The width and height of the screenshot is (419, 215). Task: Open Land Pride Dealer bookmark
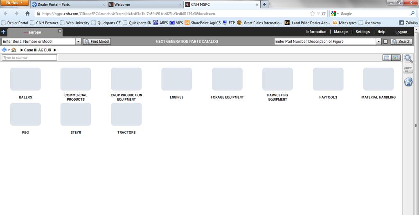tap(308, 23)
